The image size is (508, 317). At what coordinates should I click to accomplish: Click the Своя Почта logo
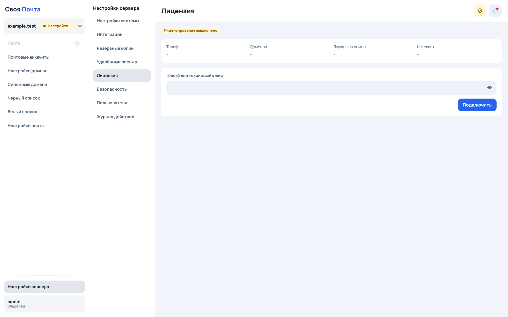[x=23, y=9]
